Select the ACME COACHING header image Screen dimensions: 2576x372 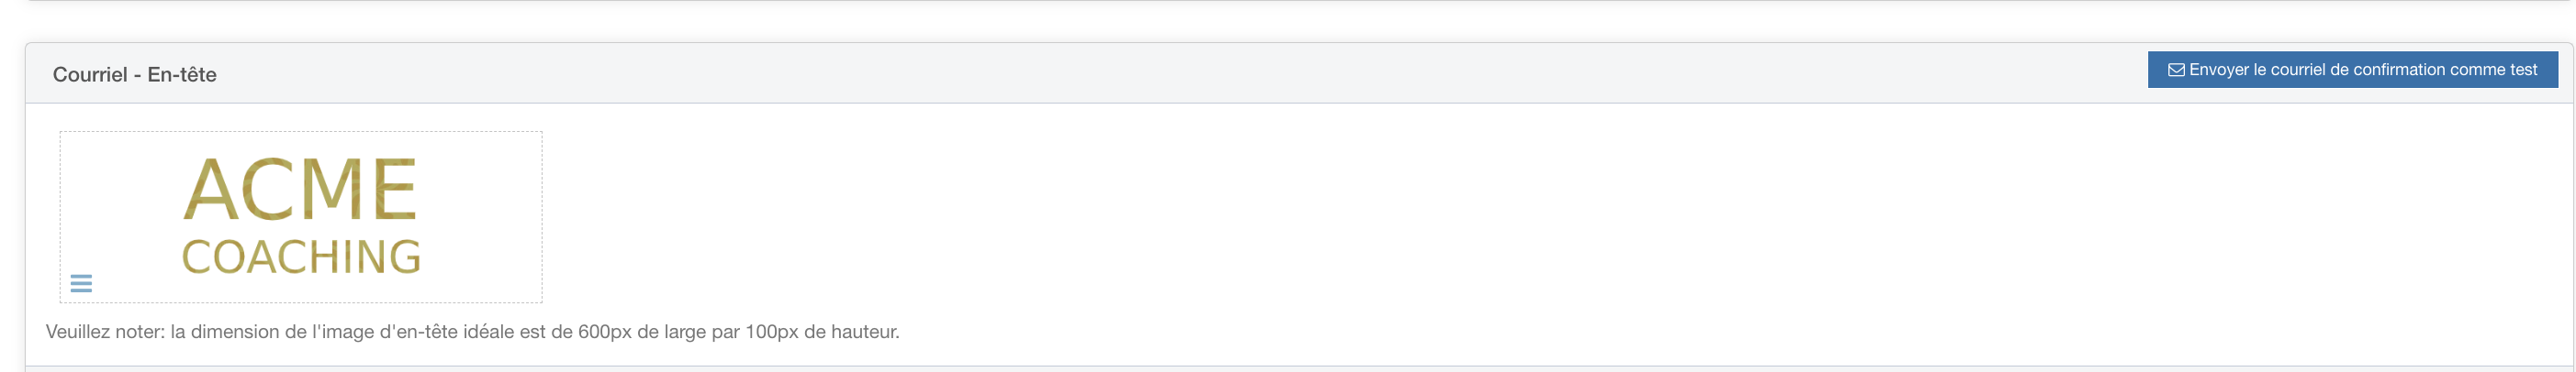(301, 216)
